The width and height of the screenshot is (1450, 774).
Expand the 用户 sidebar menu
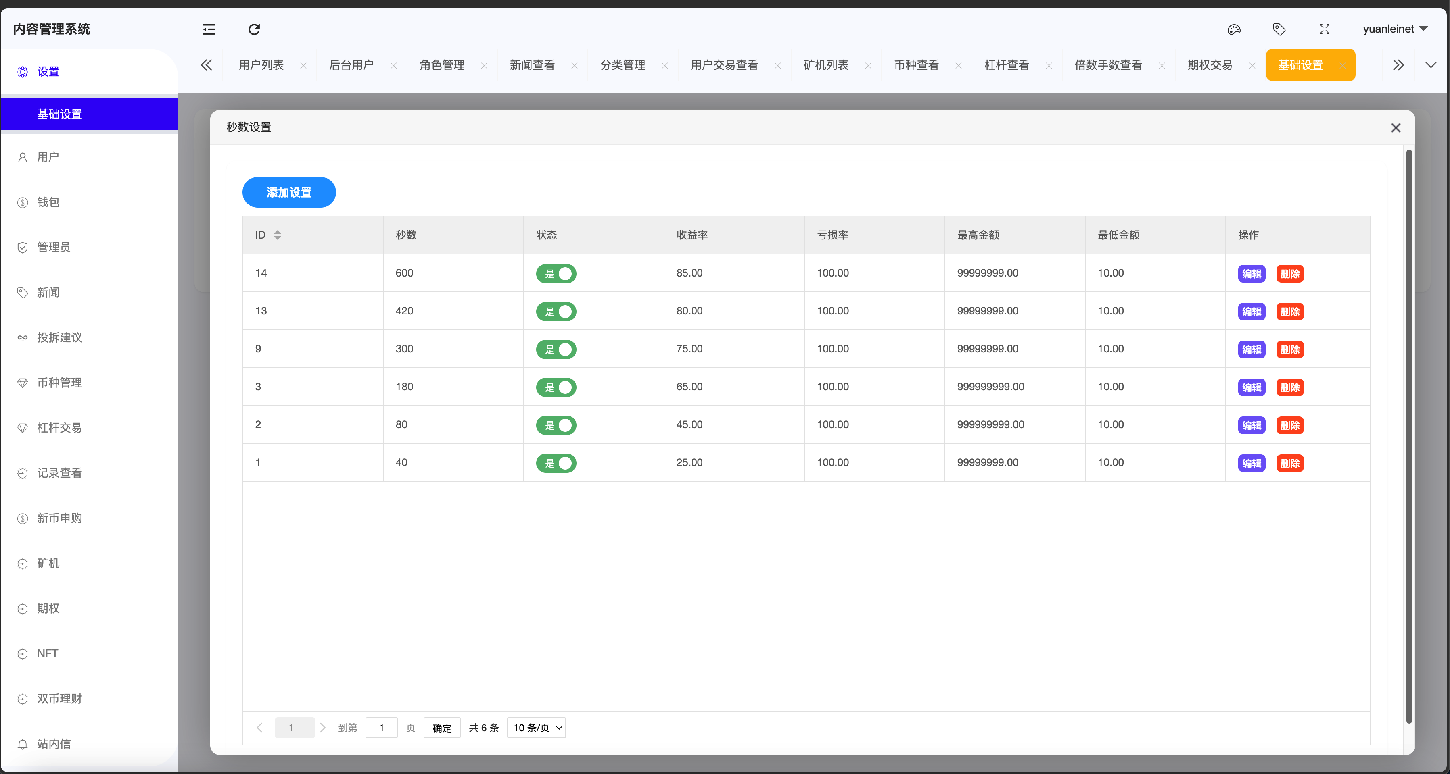(90, 157)
